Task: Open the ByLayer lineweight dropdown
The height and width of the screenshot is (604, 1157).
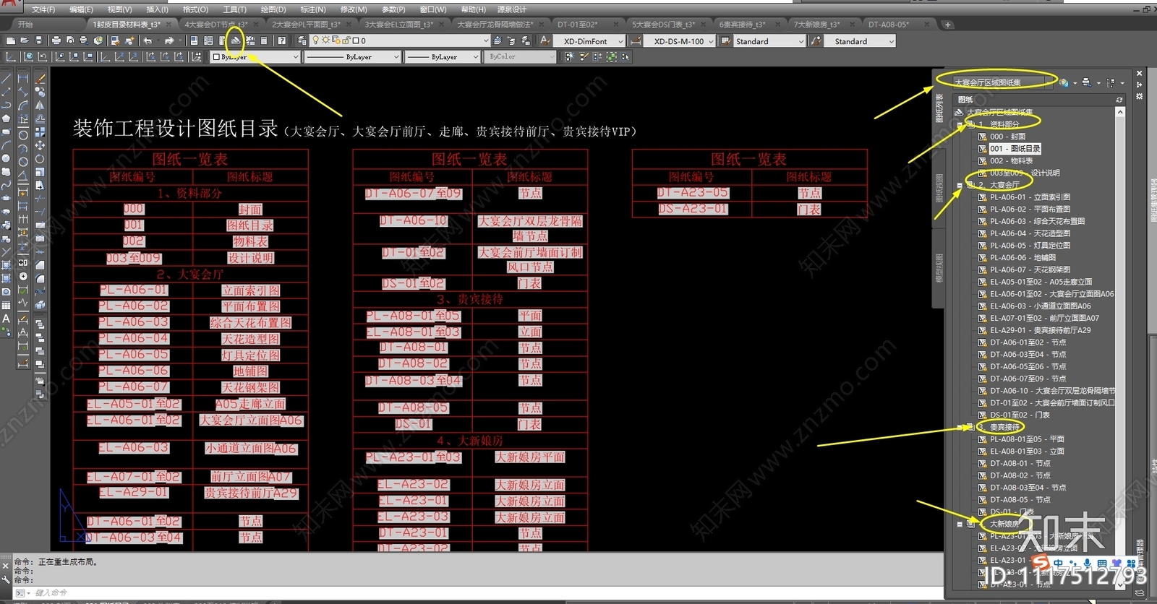Action: coord(443,56)
